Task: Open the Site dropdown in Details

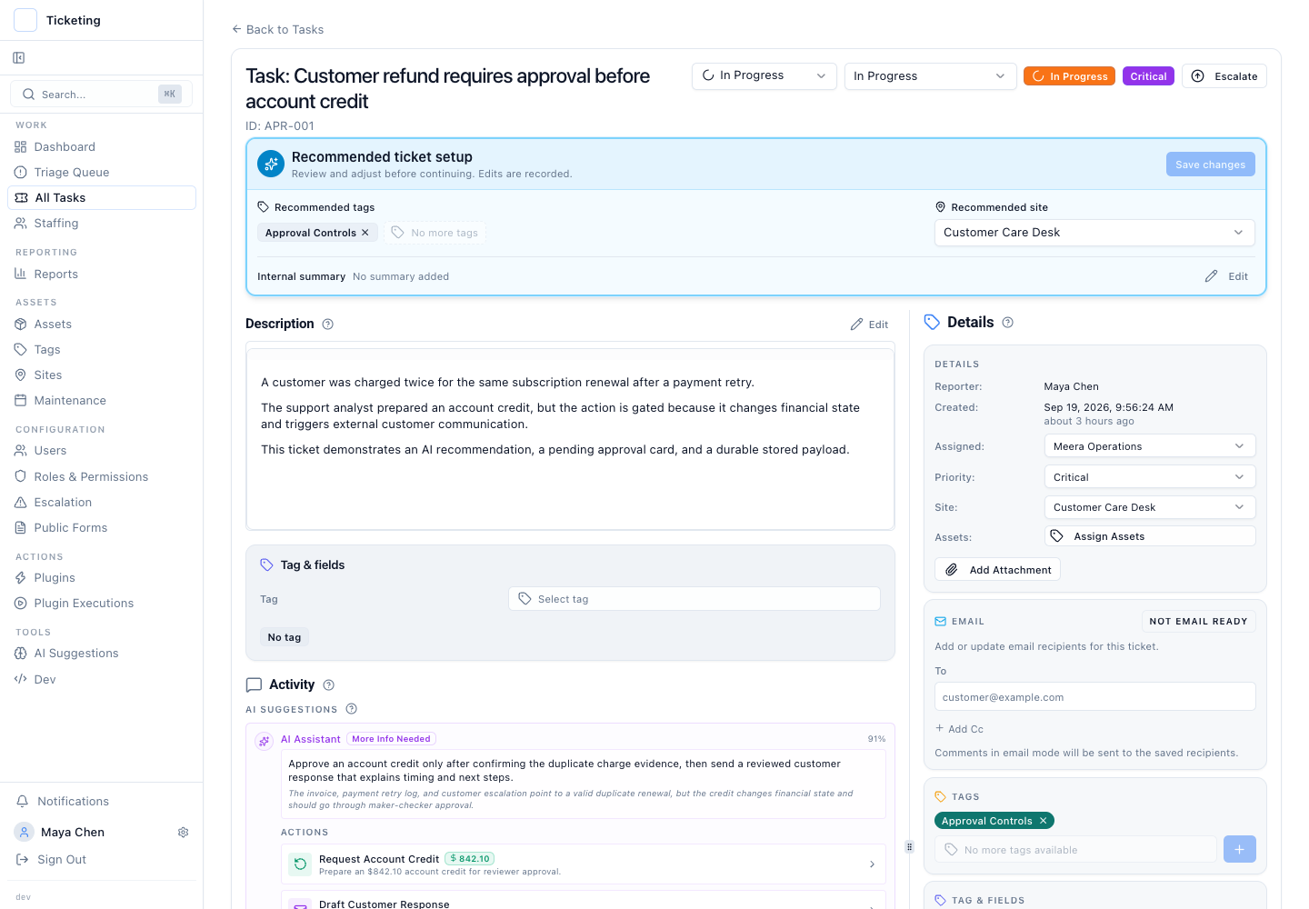Action: click(x=1150, y=507)
